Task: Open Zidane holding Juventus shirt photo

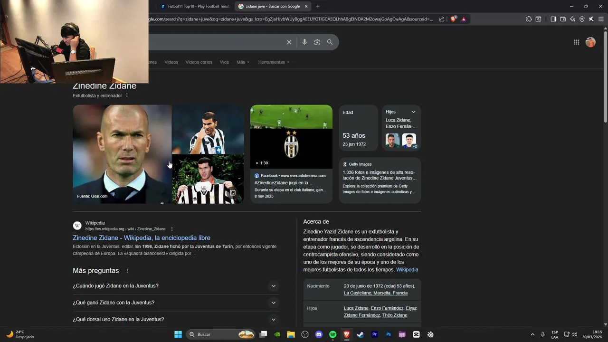Action: pos(208,179)
